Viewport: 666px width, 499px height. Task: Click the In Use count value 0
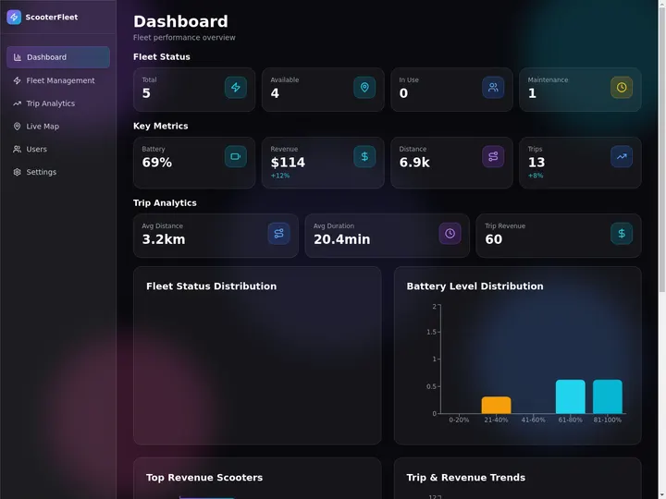point(403,93)
